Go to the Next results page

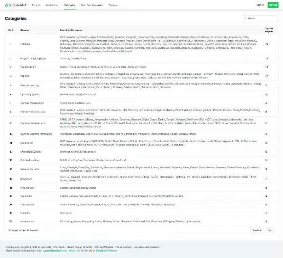click(x=270, y=230)
